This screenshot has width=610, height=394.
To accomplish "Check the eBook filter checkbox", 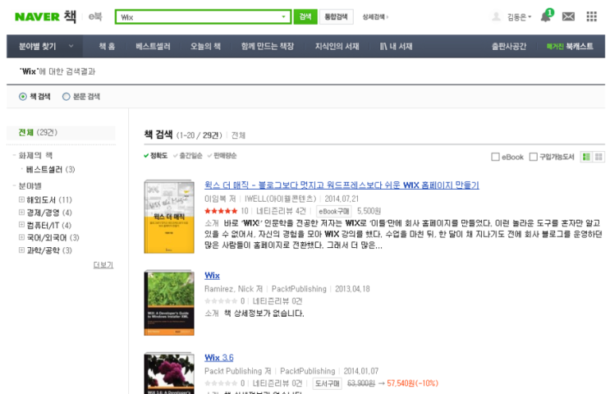I will [x=495, y=157].
